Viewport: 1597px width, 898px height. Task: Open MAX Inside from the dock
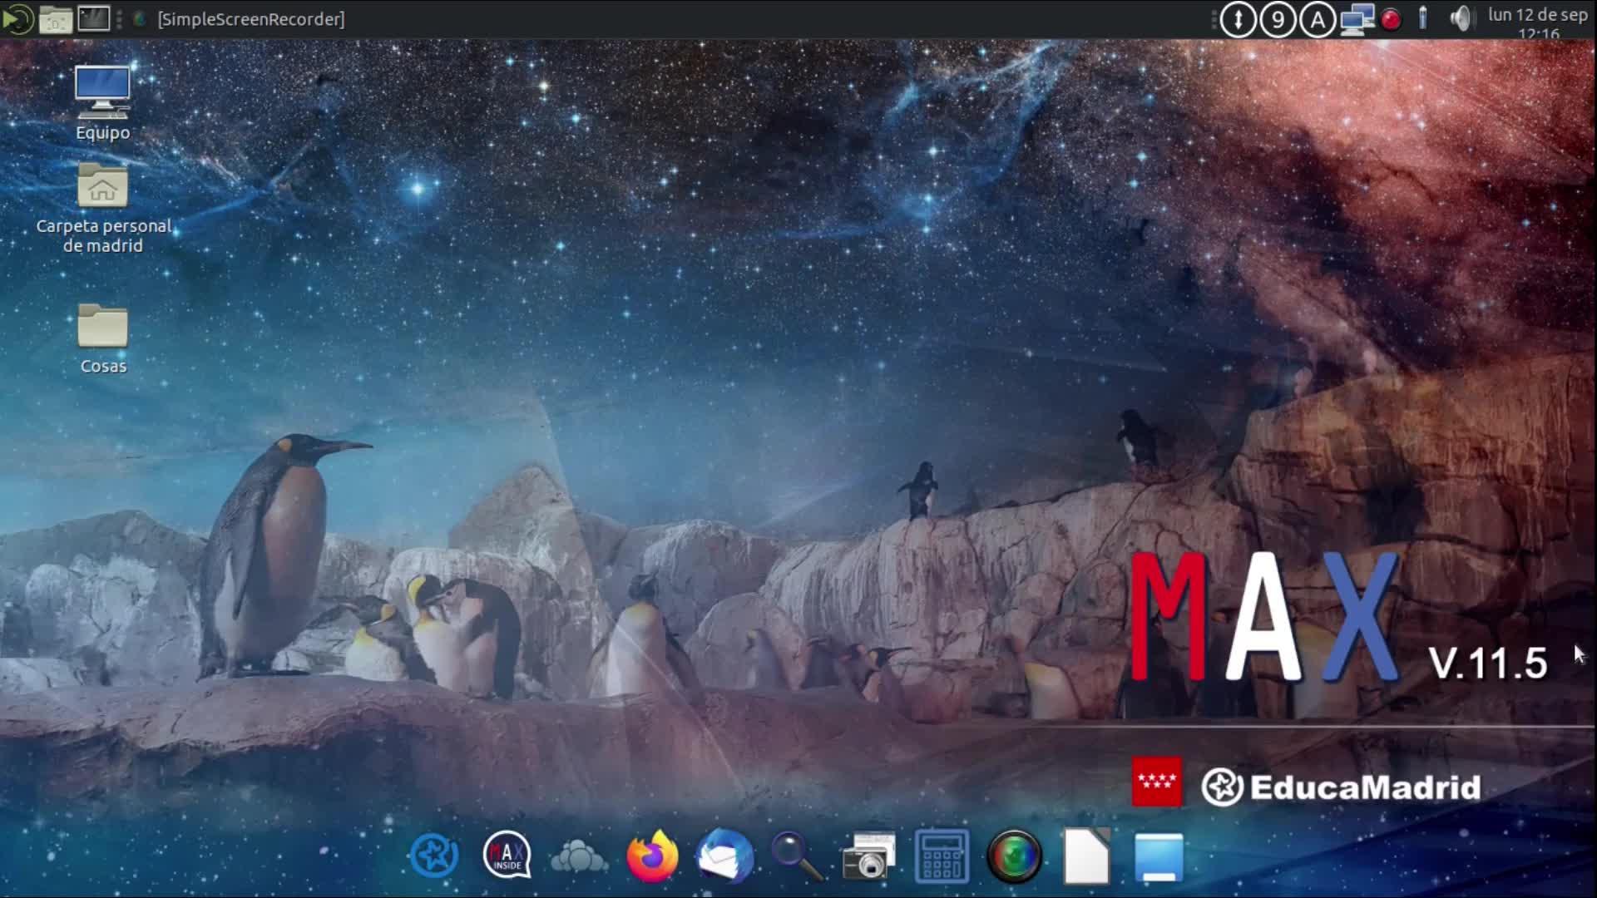(507, 855)
